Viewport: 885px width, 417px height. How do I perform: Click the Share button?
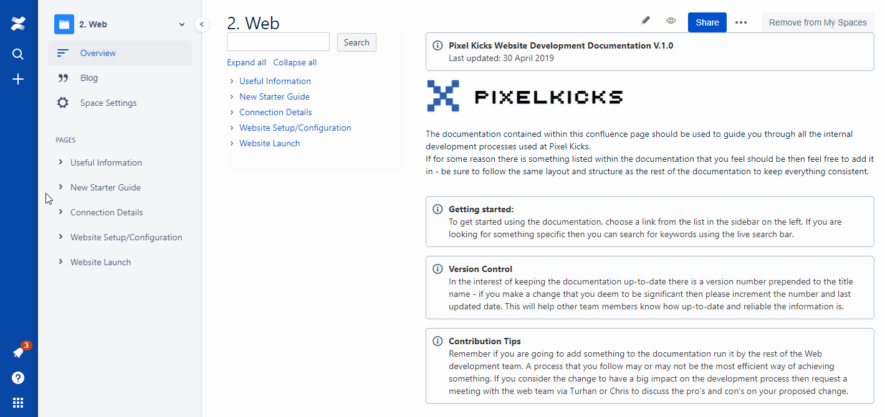[x=707, y=22]
